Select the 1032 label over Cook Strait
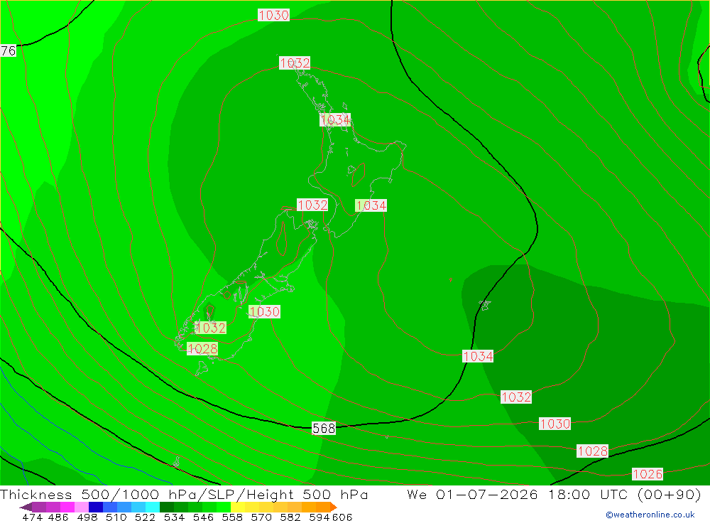 [312, 205]
